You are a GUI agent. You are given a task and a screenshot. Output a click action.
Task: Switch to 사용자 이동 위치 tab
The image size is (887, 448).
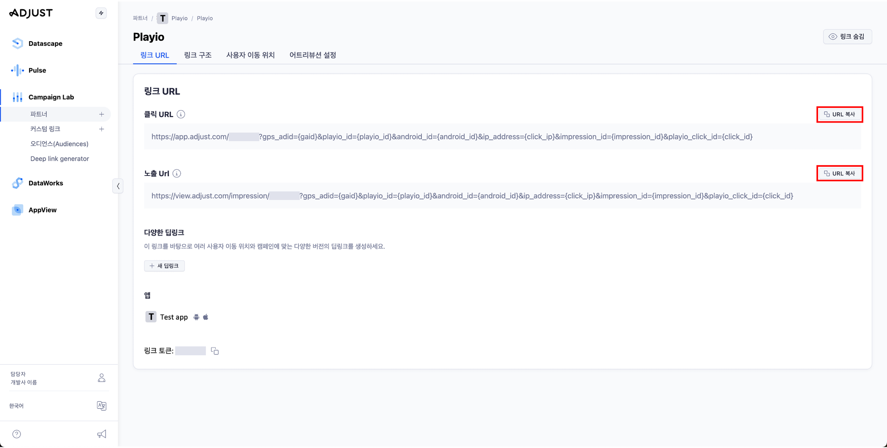click(250, 55)
